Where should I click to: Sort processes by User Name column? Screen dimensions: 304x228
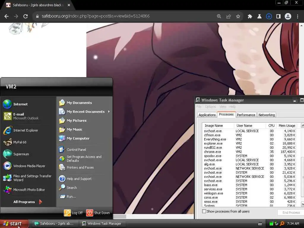click(x=250, y=126)
